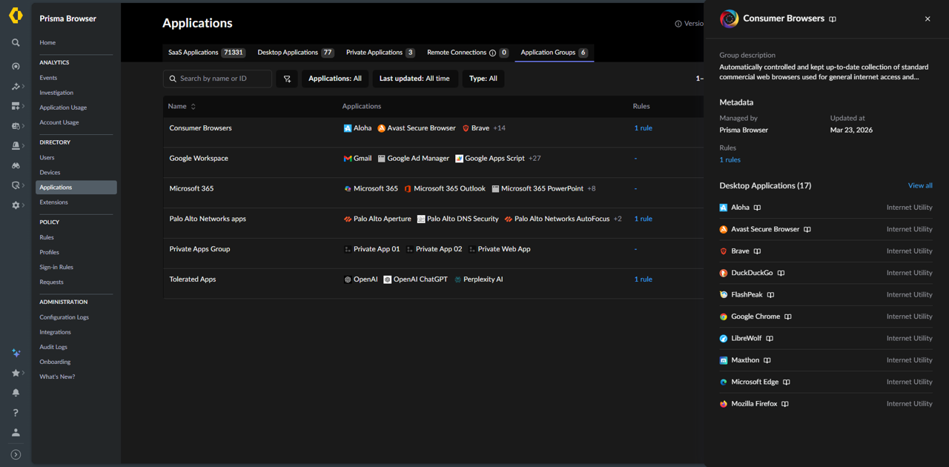
Task: Close the Consumer Browsers detail panel
Action: tap(927, 19)
